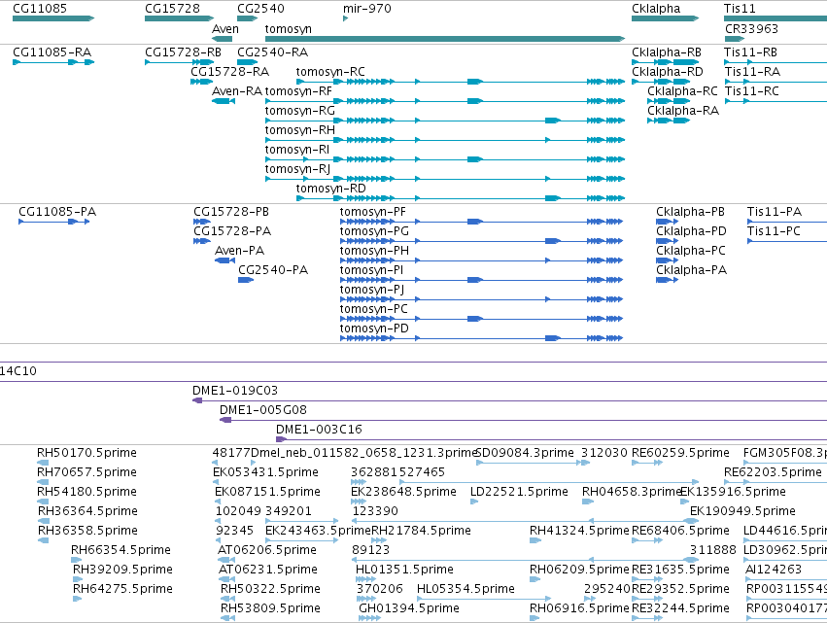
Task: Select transcript tomosyn-RH
Action: coord(299,130)
